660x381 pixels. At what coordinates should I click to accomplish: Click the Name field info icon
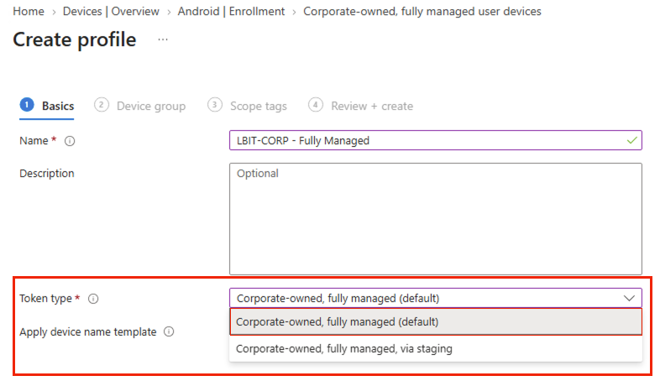pyautogui.click(x=70, y=141)
